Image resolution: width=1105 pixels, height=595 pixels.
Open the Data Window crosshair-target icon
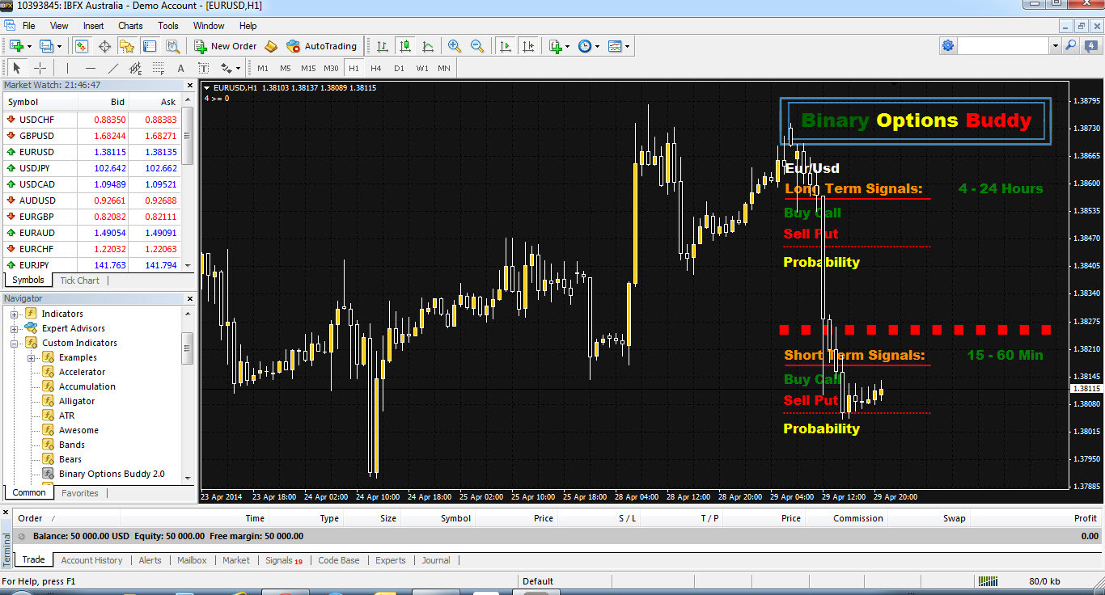pos(104,46)
